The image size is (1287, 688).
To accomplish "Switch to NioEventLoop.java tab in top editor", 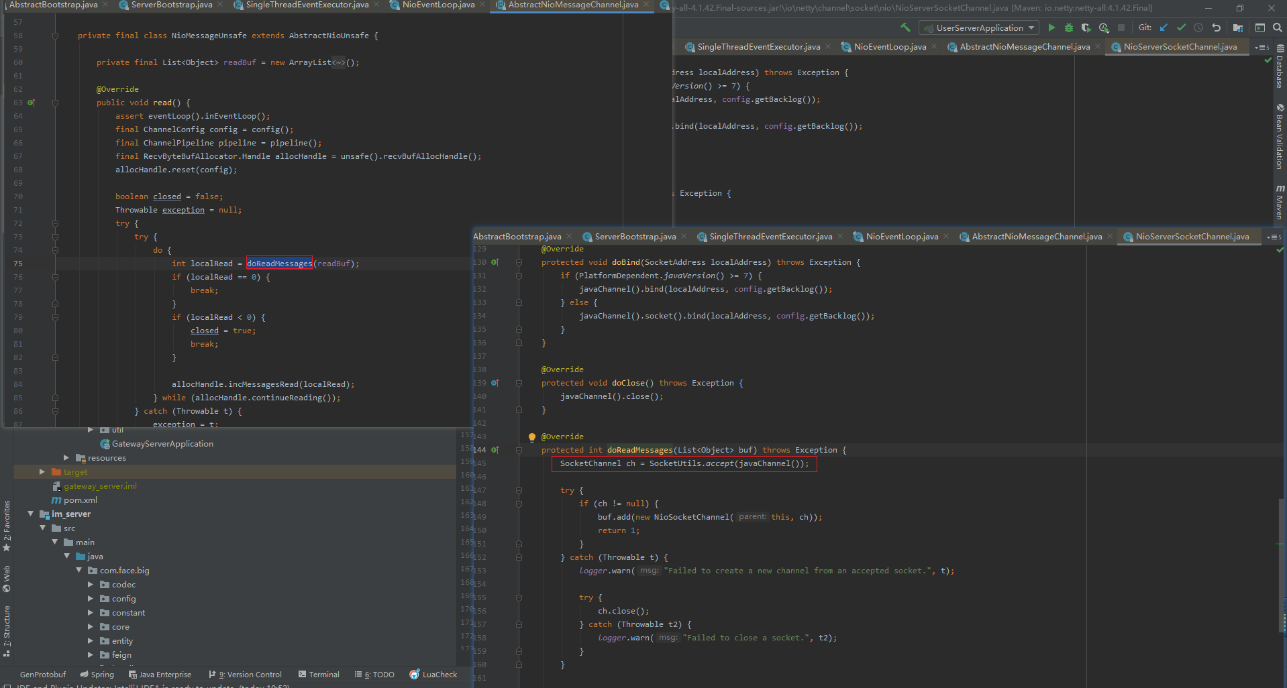I will 437,5.
